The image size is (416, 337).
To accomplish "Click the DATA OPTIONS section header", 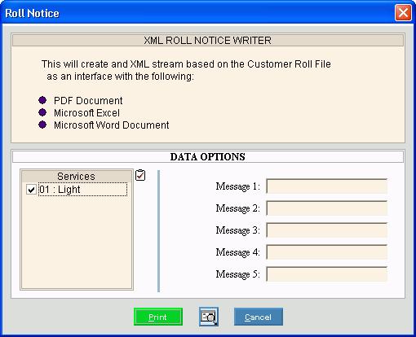I will click(208, 157).
